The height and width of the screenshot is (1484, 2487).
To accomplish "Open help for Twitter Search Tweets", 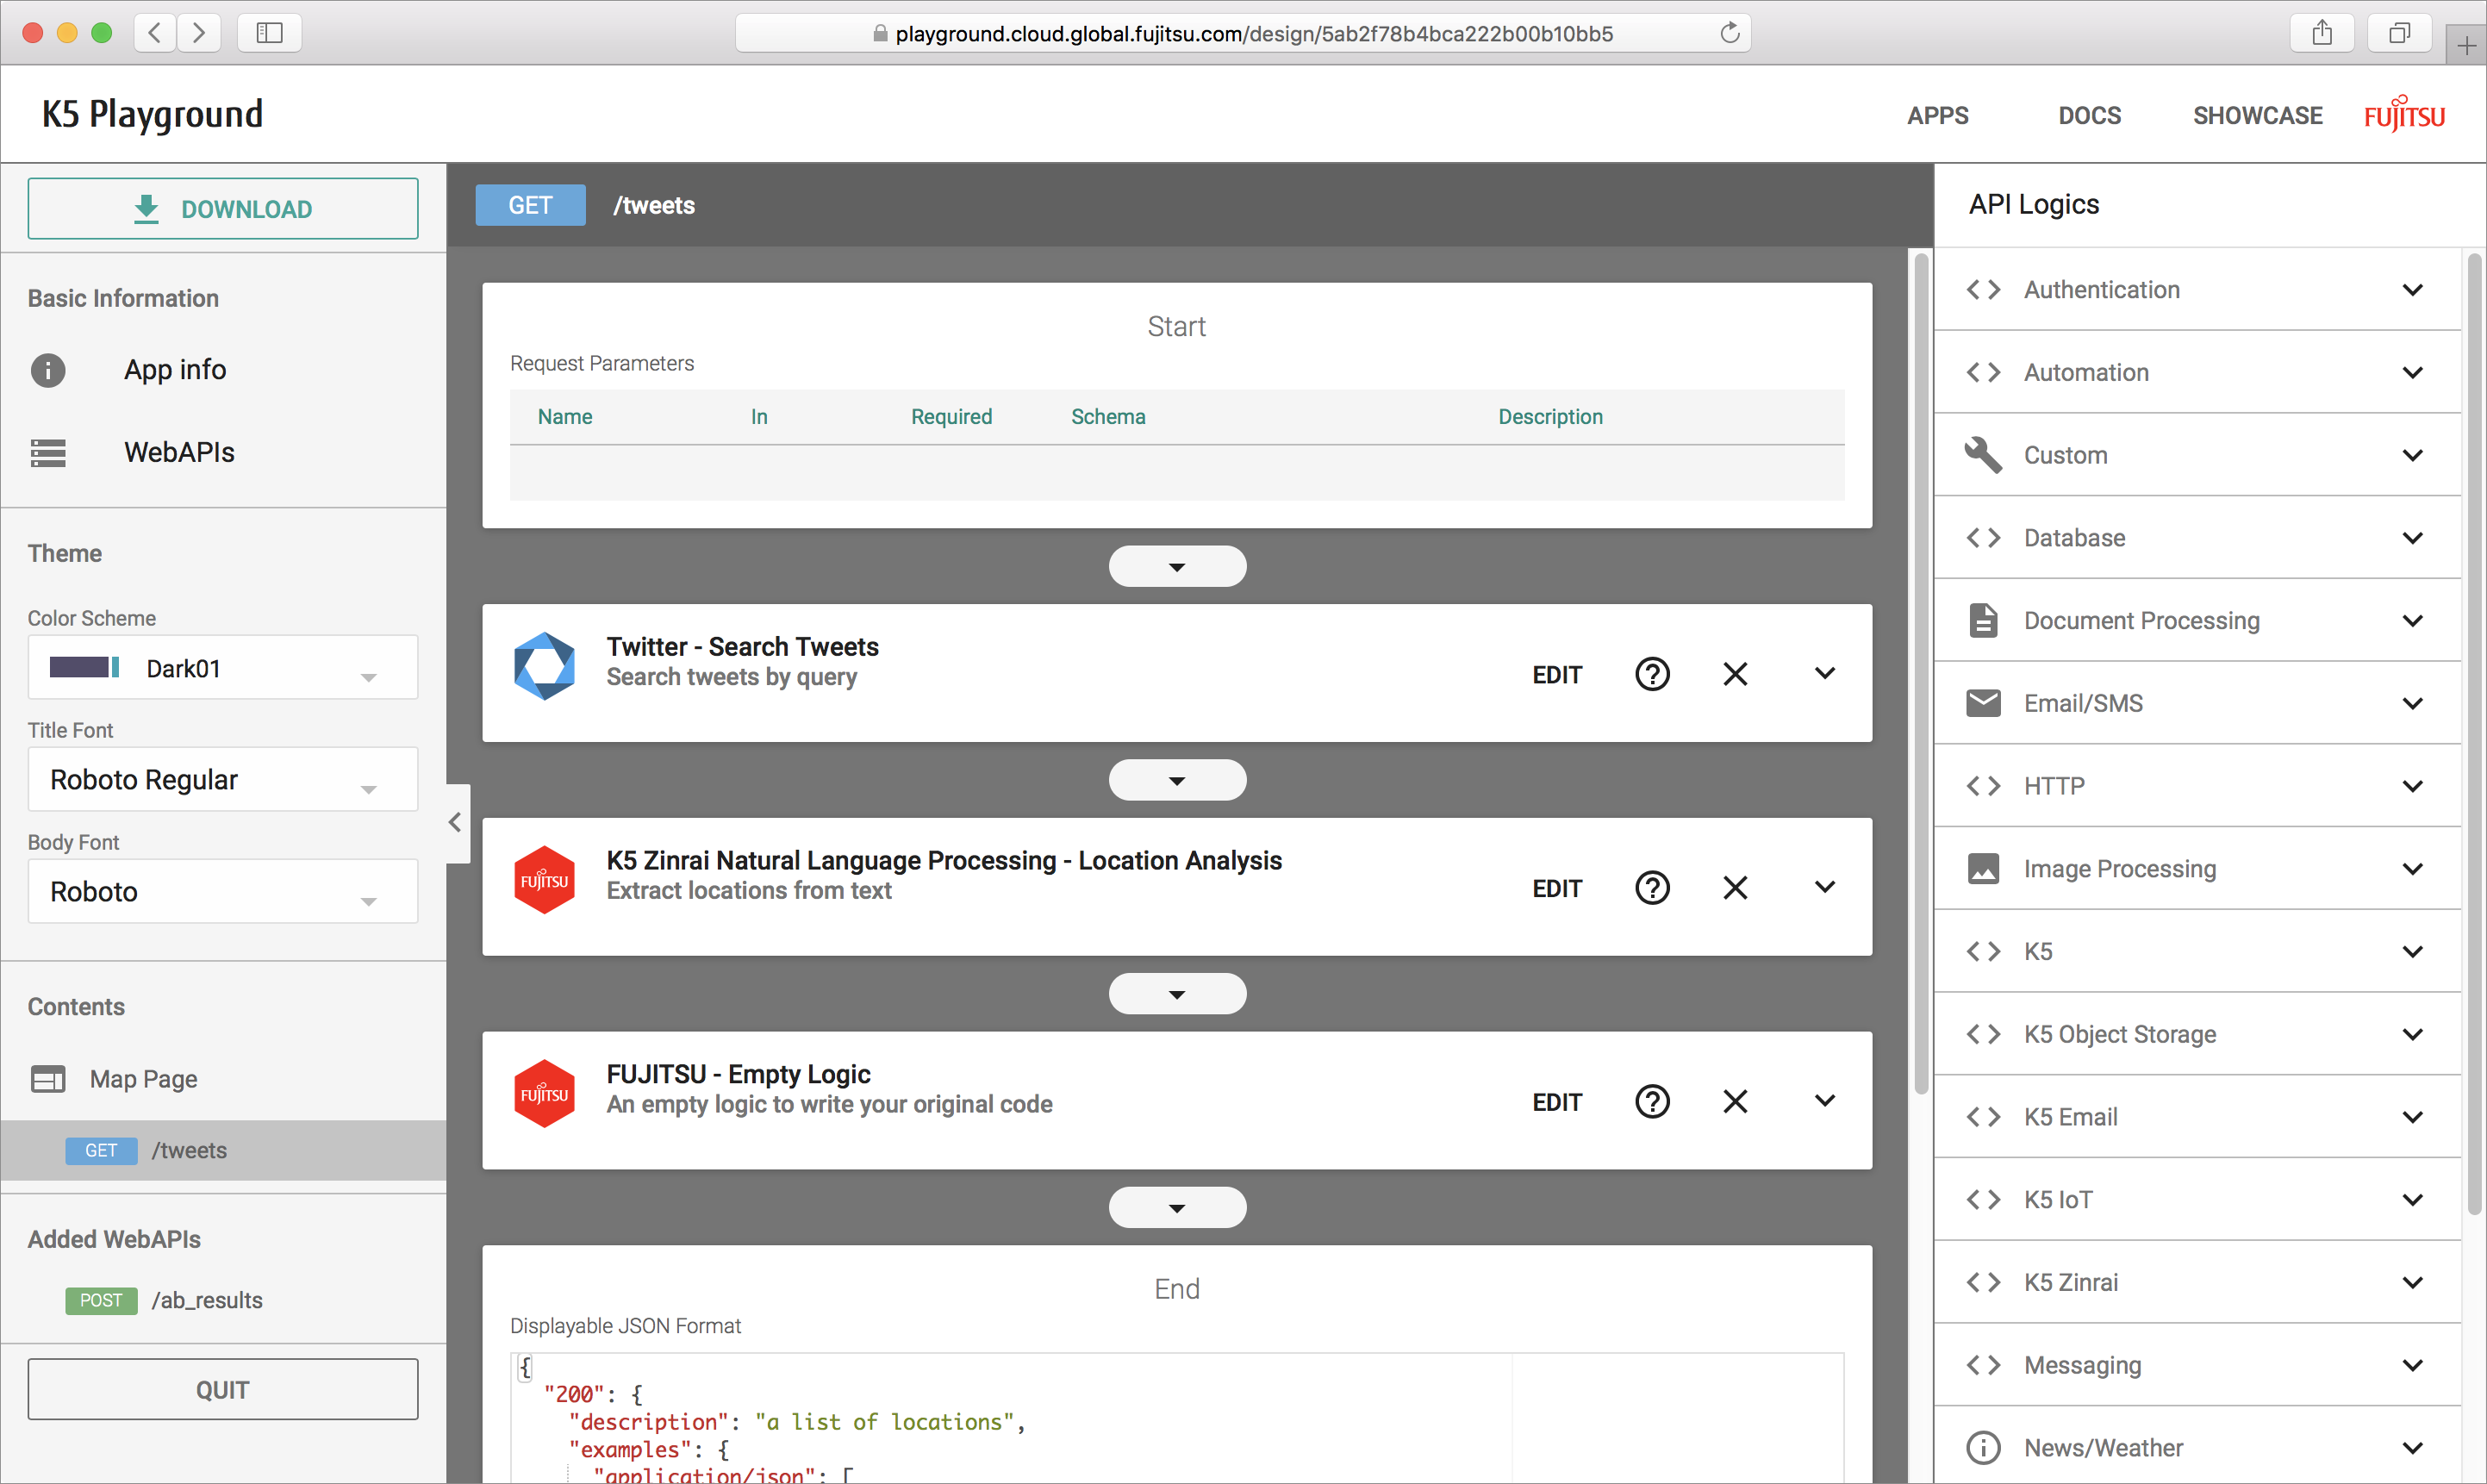I will pos(1652,674).
